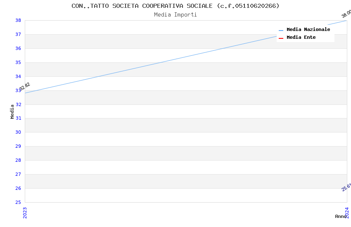Click the 38.00 data label
The image size is (351, 227).
[x=346, y=14]
